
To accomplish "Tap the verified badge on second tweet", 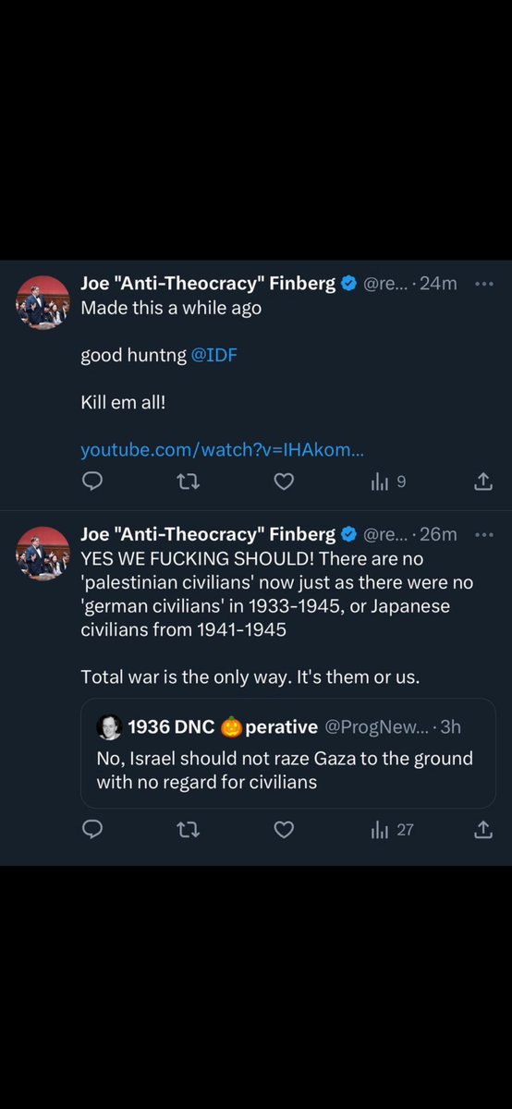I will click(348, 534).
